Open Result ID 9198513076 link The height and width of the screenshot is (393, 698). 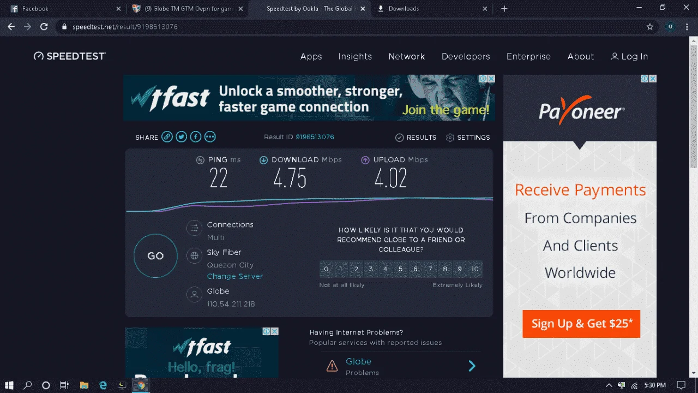pyautogui.click(x=315, y=137)
